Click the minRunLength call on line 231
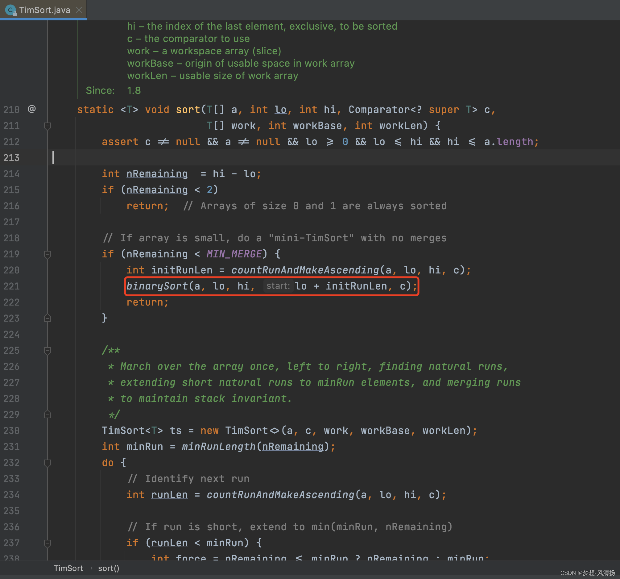620x579 pixels. (219, 447)
